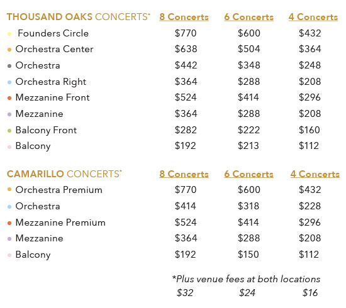Click the Thousand Oaks Concerts section title
The height and width of the screenshot is (308, 346).
79,17
